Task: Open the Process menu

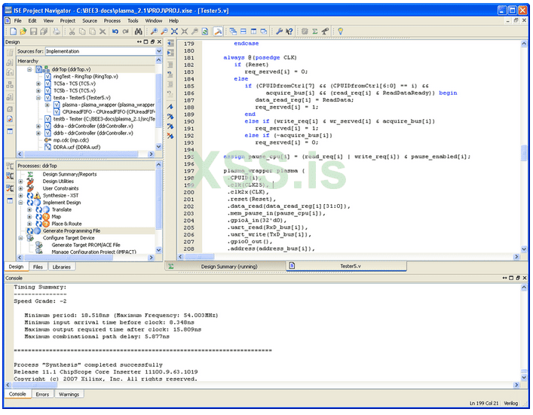Action: coord(112,20)
